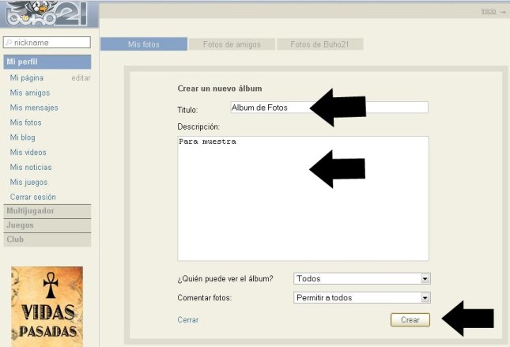
Task: Click the Vidas Pasadas ad banner
Action: click(x=47, y=305)
